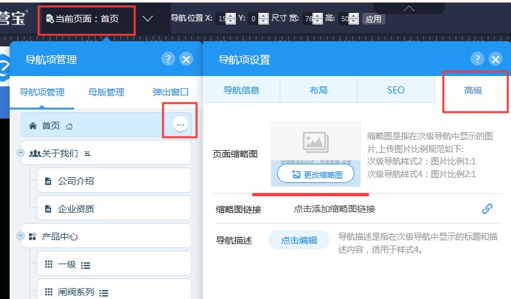The image size is (511, 299).
Task: Click the list icon next to 一级
Action: [86, 265]
